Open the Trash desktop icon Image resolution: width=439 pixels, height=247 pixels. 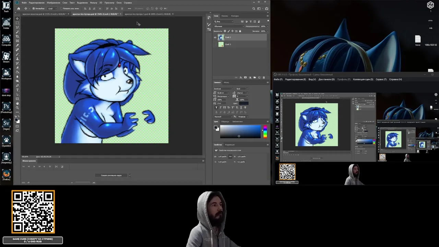[6, 6]
